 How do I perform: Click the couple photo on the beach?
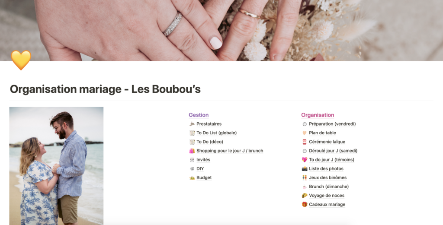click(x=56, y=166)
